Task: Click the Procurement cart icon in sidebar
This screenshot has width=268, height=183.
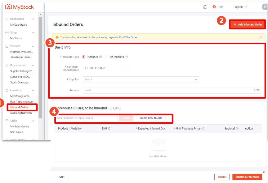Action: pos(7,65)
